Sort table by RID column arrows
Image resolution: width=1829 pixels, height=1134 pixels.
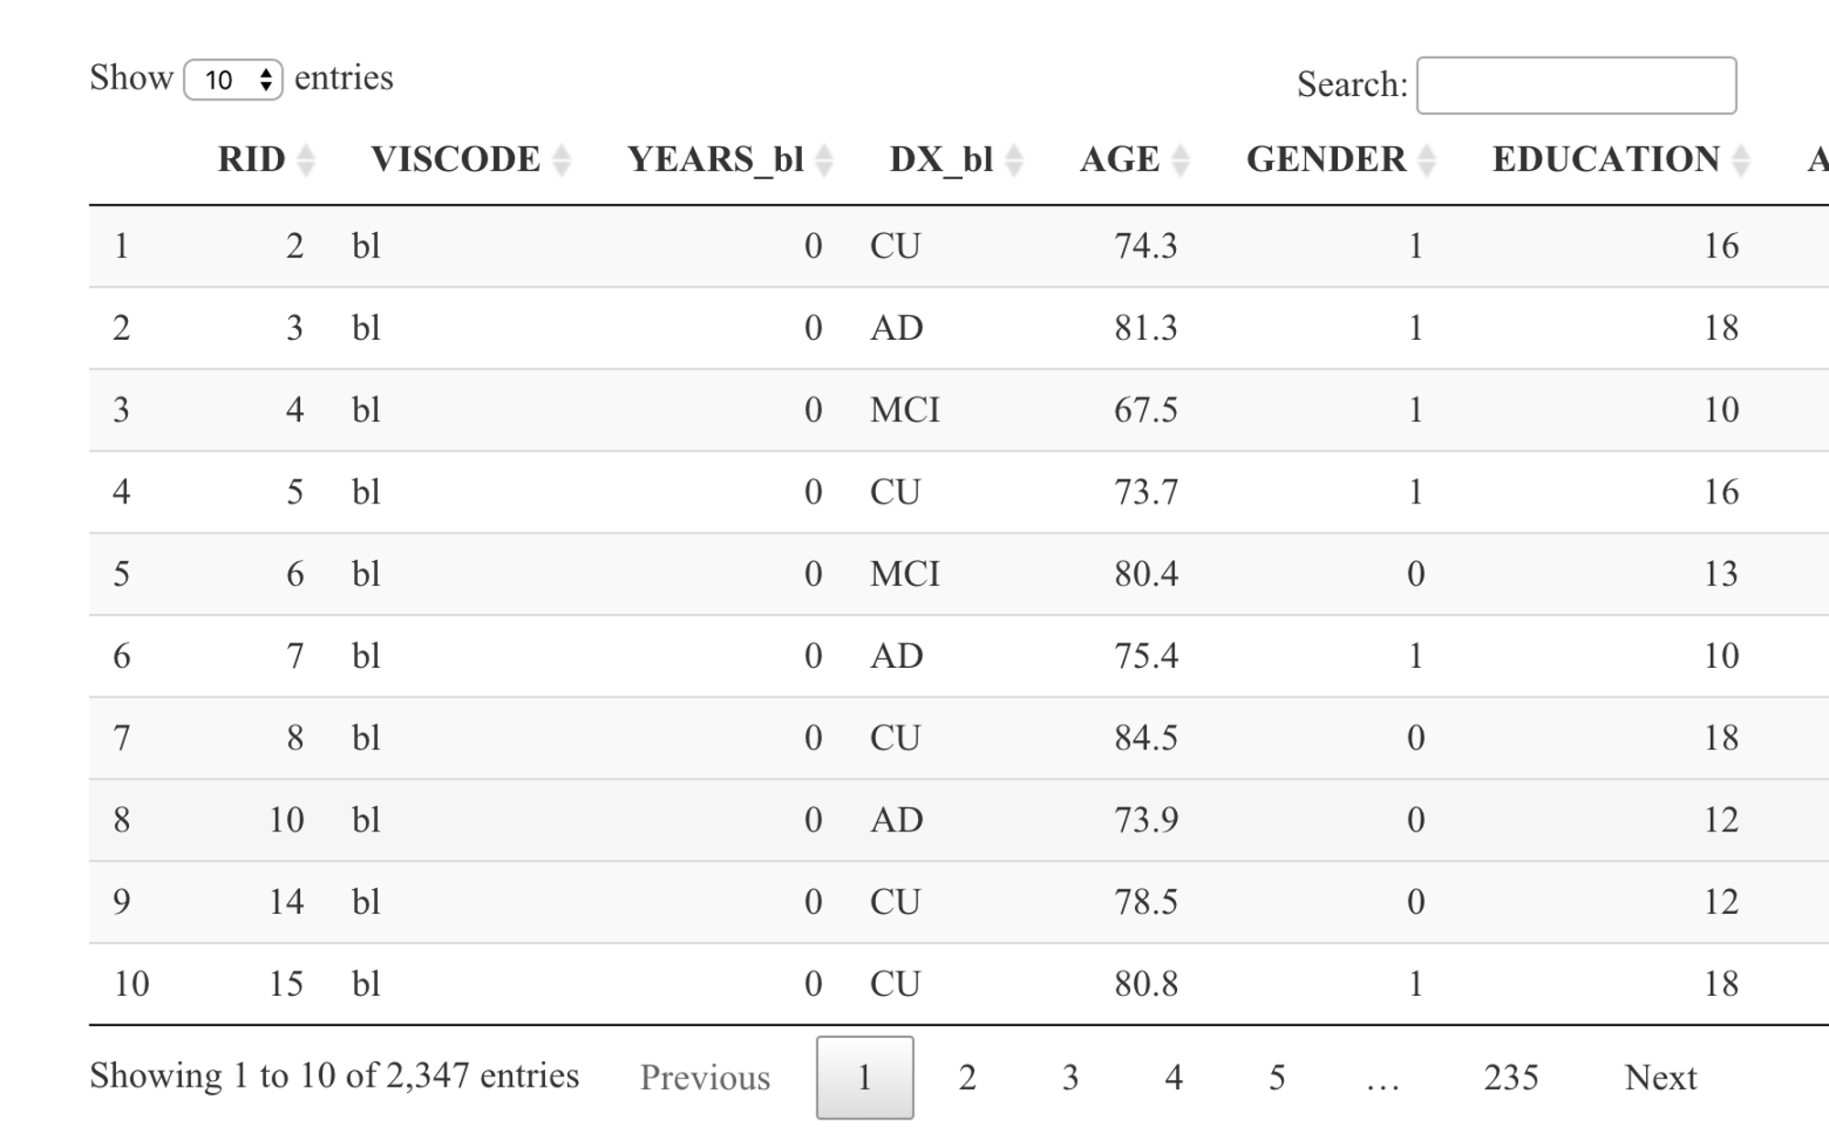[x=306, y=161]
